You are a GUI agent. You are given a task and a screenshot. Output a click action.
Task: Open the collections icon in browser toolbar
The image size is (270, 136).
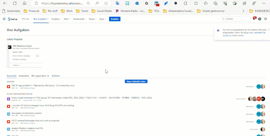[215, 3]
